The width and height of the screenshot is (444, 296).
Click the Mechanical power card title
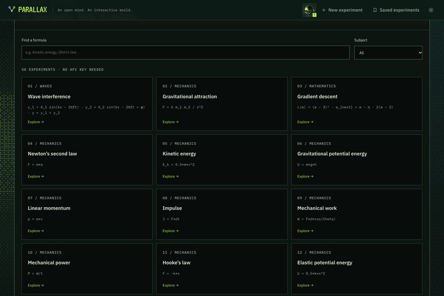pos(49,262)
